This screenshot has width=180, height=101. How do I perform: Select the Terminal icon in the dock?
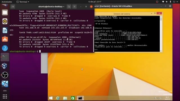[x=5, y=57]
